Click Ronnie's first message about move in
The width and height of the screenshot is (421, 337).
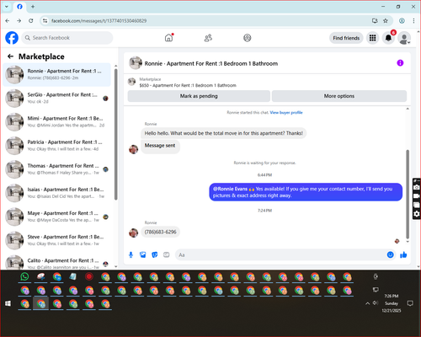(x=223, y=133)
